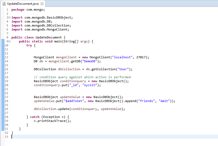Click 'com.mongodb.DBCollection' import text

tap(47, 26)
